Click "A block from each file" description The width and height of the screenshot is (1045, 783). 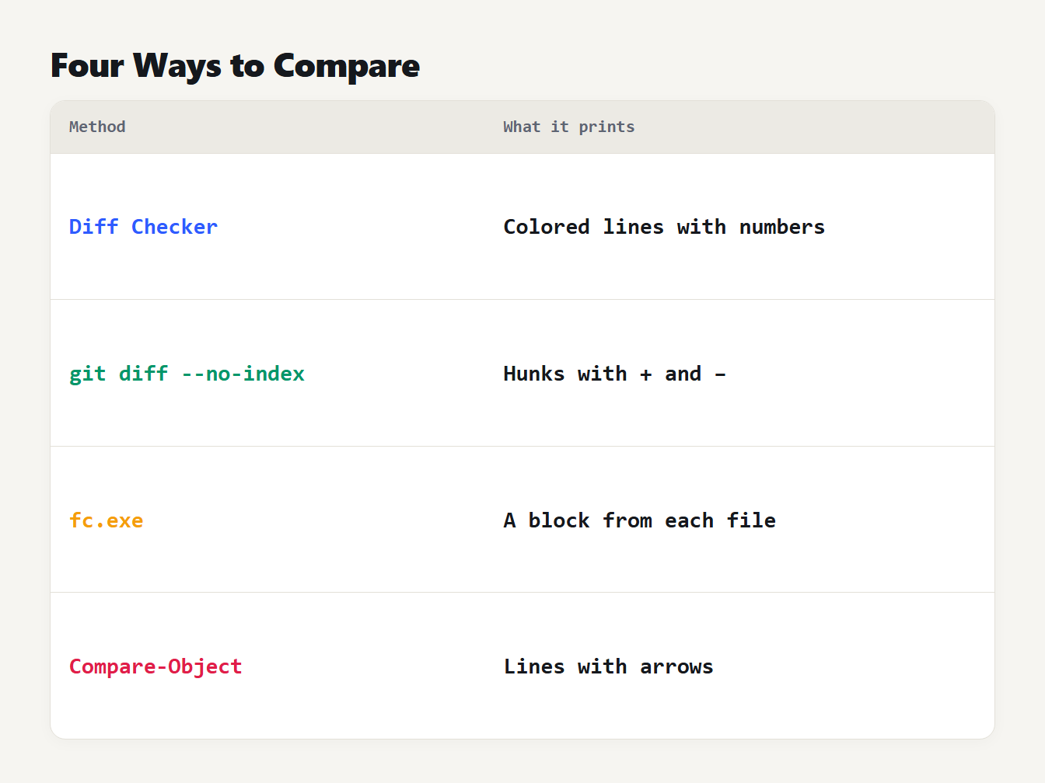tap(639, 520)
